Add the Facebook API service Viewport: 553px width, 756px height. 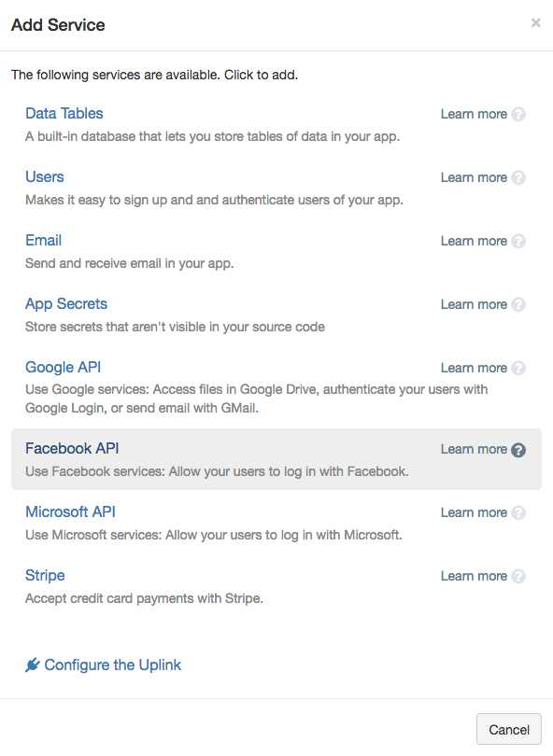coord(73,449)
